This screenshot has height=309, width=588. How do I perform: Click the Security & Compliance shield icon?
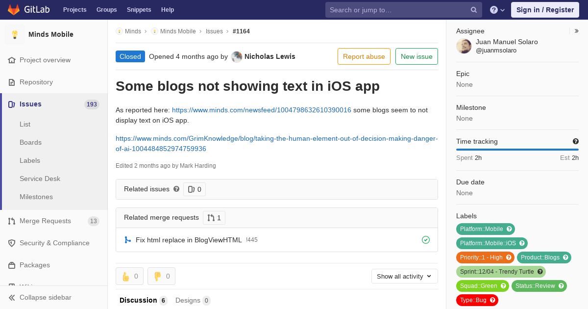click(x=12, y=243)
